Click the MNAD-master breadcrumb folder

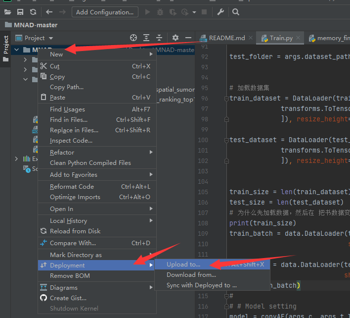point(31,25)
